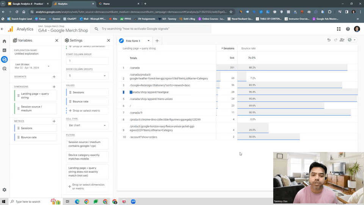364x205 pixels.
Task: Add a new exploration tab
Action: click(157, 41)
